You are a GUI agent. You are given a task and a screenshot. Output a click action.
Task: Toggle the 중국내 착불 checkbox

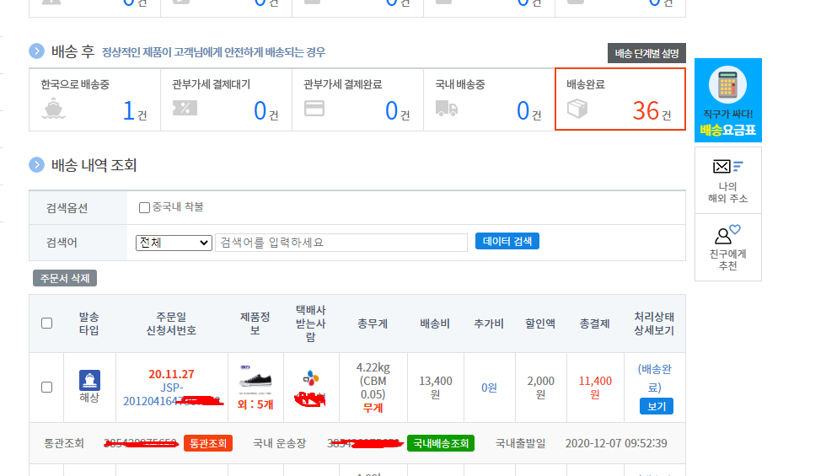144,207
